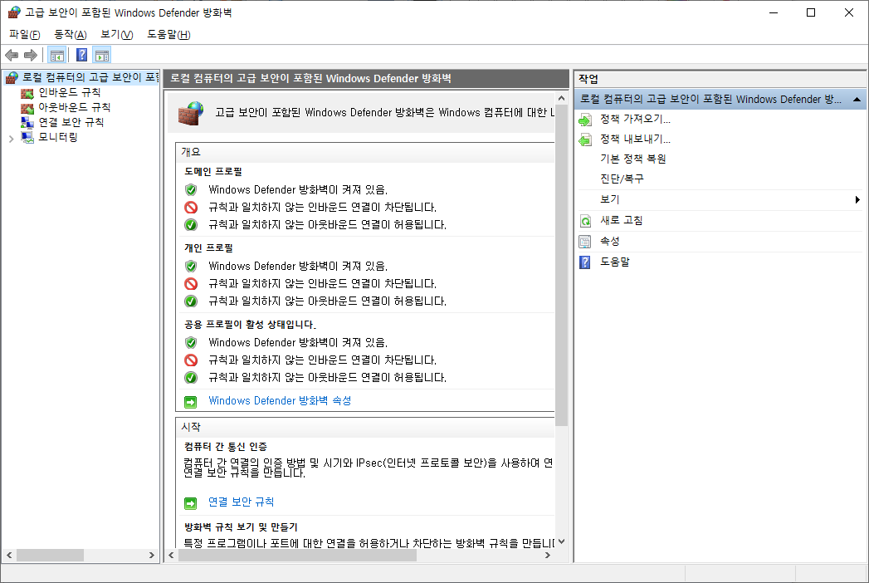Click the 공용 프로필 outbound allowed check icon
Image resolution: width=869 pixels, height=583 pixels.
pyautogui.click(x=191, y=378)
